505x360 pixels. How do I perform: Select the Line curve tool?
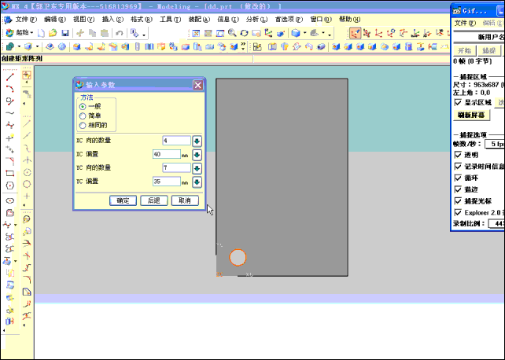click(10, 77)
